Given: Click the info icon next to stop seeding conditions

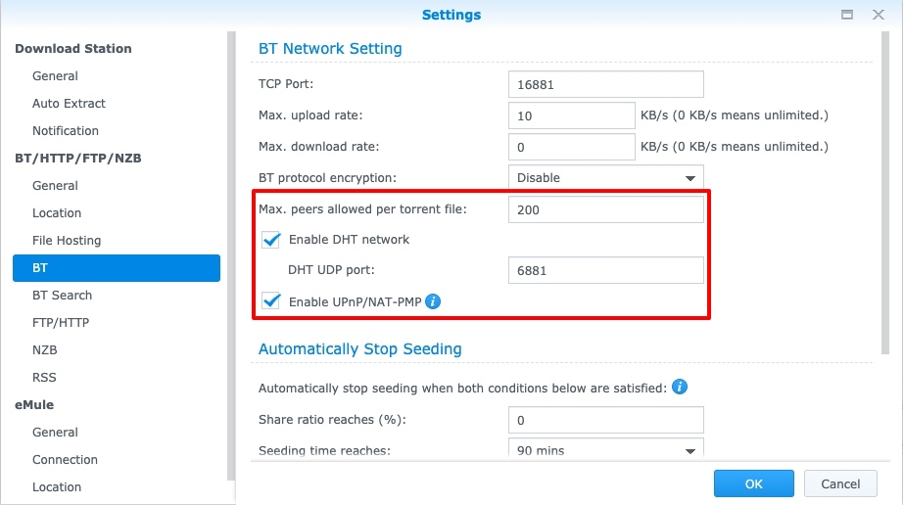Looking at the screenshot, I should (680, 388).
